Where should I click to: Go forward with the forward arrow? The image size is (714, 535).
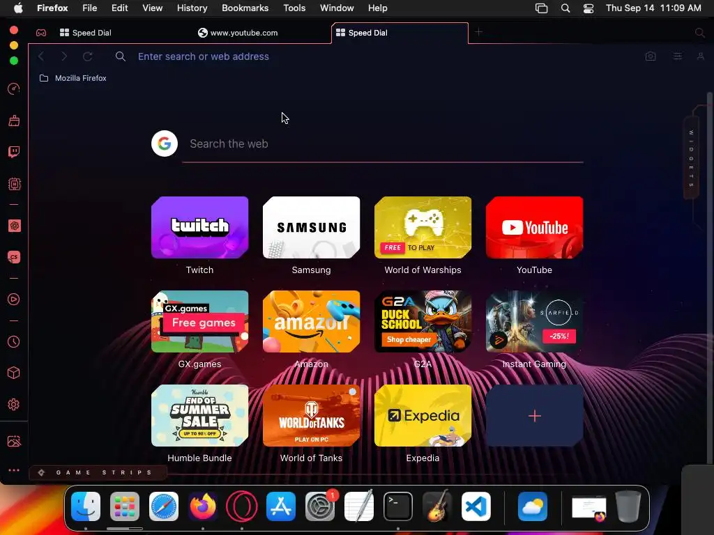[64, 56]
